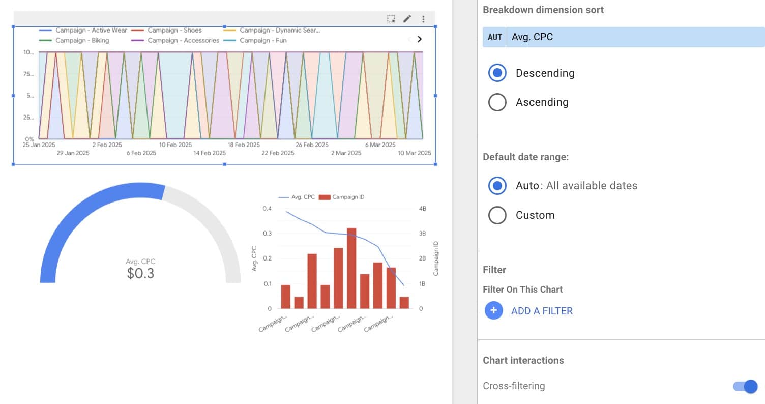Click the blue plus icon for adding filter
The image size is (765, 404).
click(493, 311)
